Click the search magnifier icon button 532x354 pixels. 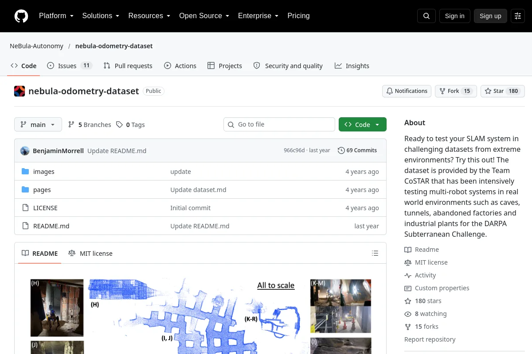point(426,16)
